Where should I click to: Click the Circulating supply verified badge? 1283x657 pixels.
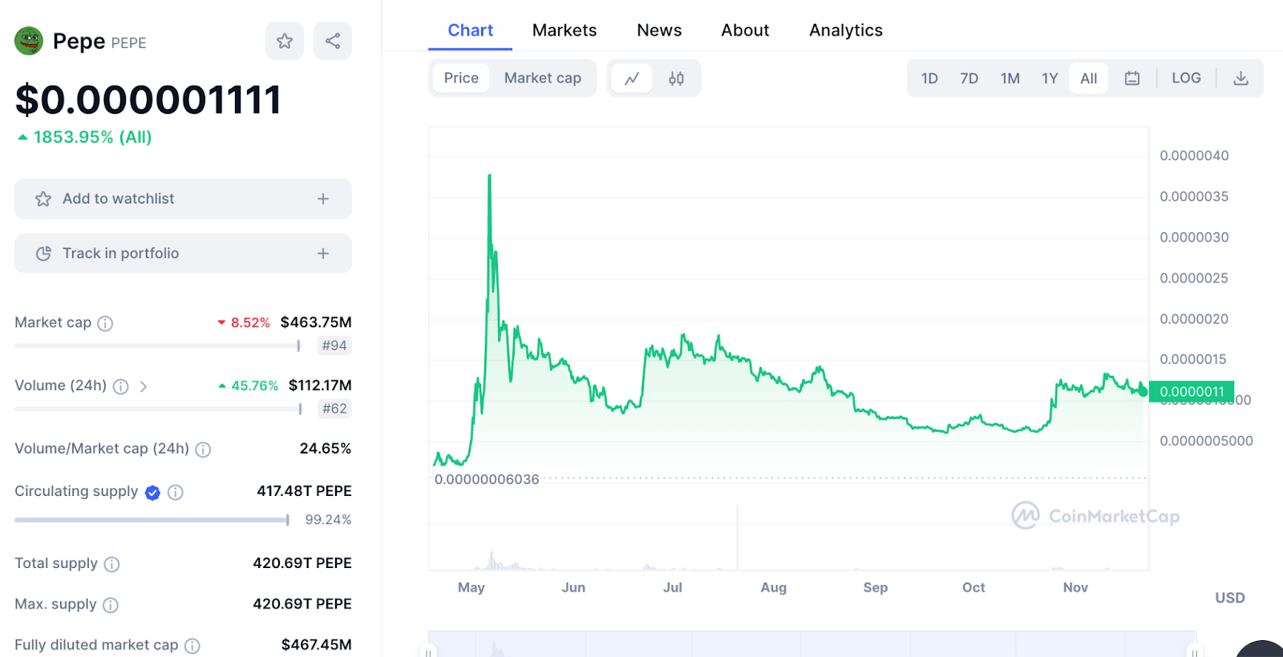pyautogui.click(x=152, y=493)
